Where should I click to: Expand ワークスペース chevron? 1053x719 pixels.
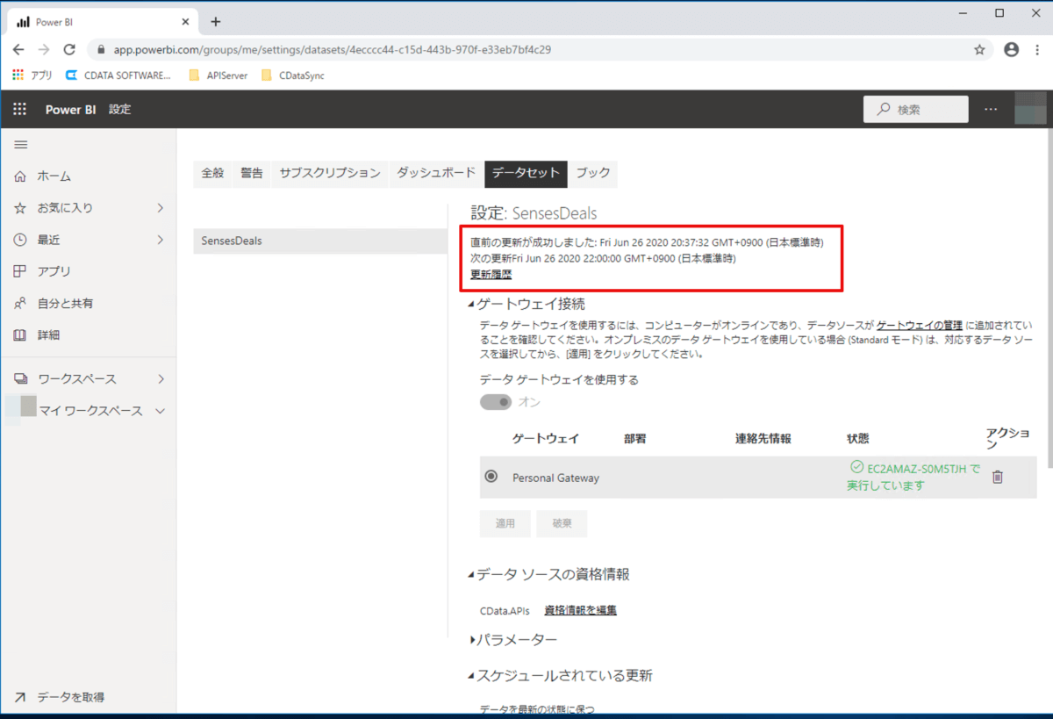click(x=161, y=379)
